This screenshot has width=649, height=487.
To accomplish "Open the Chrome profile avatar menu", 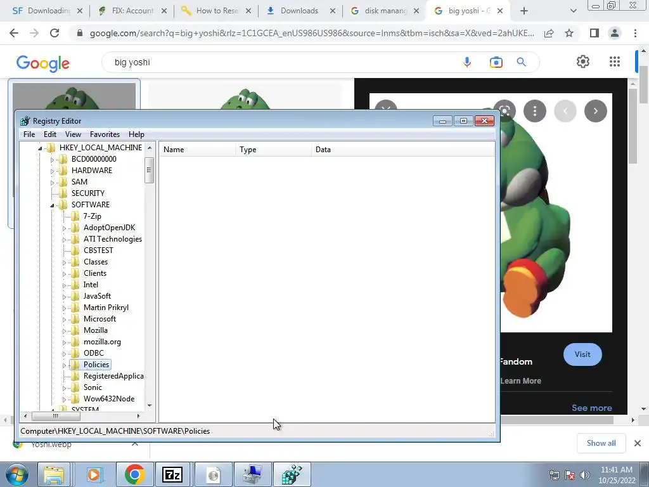I will [615, 33].
